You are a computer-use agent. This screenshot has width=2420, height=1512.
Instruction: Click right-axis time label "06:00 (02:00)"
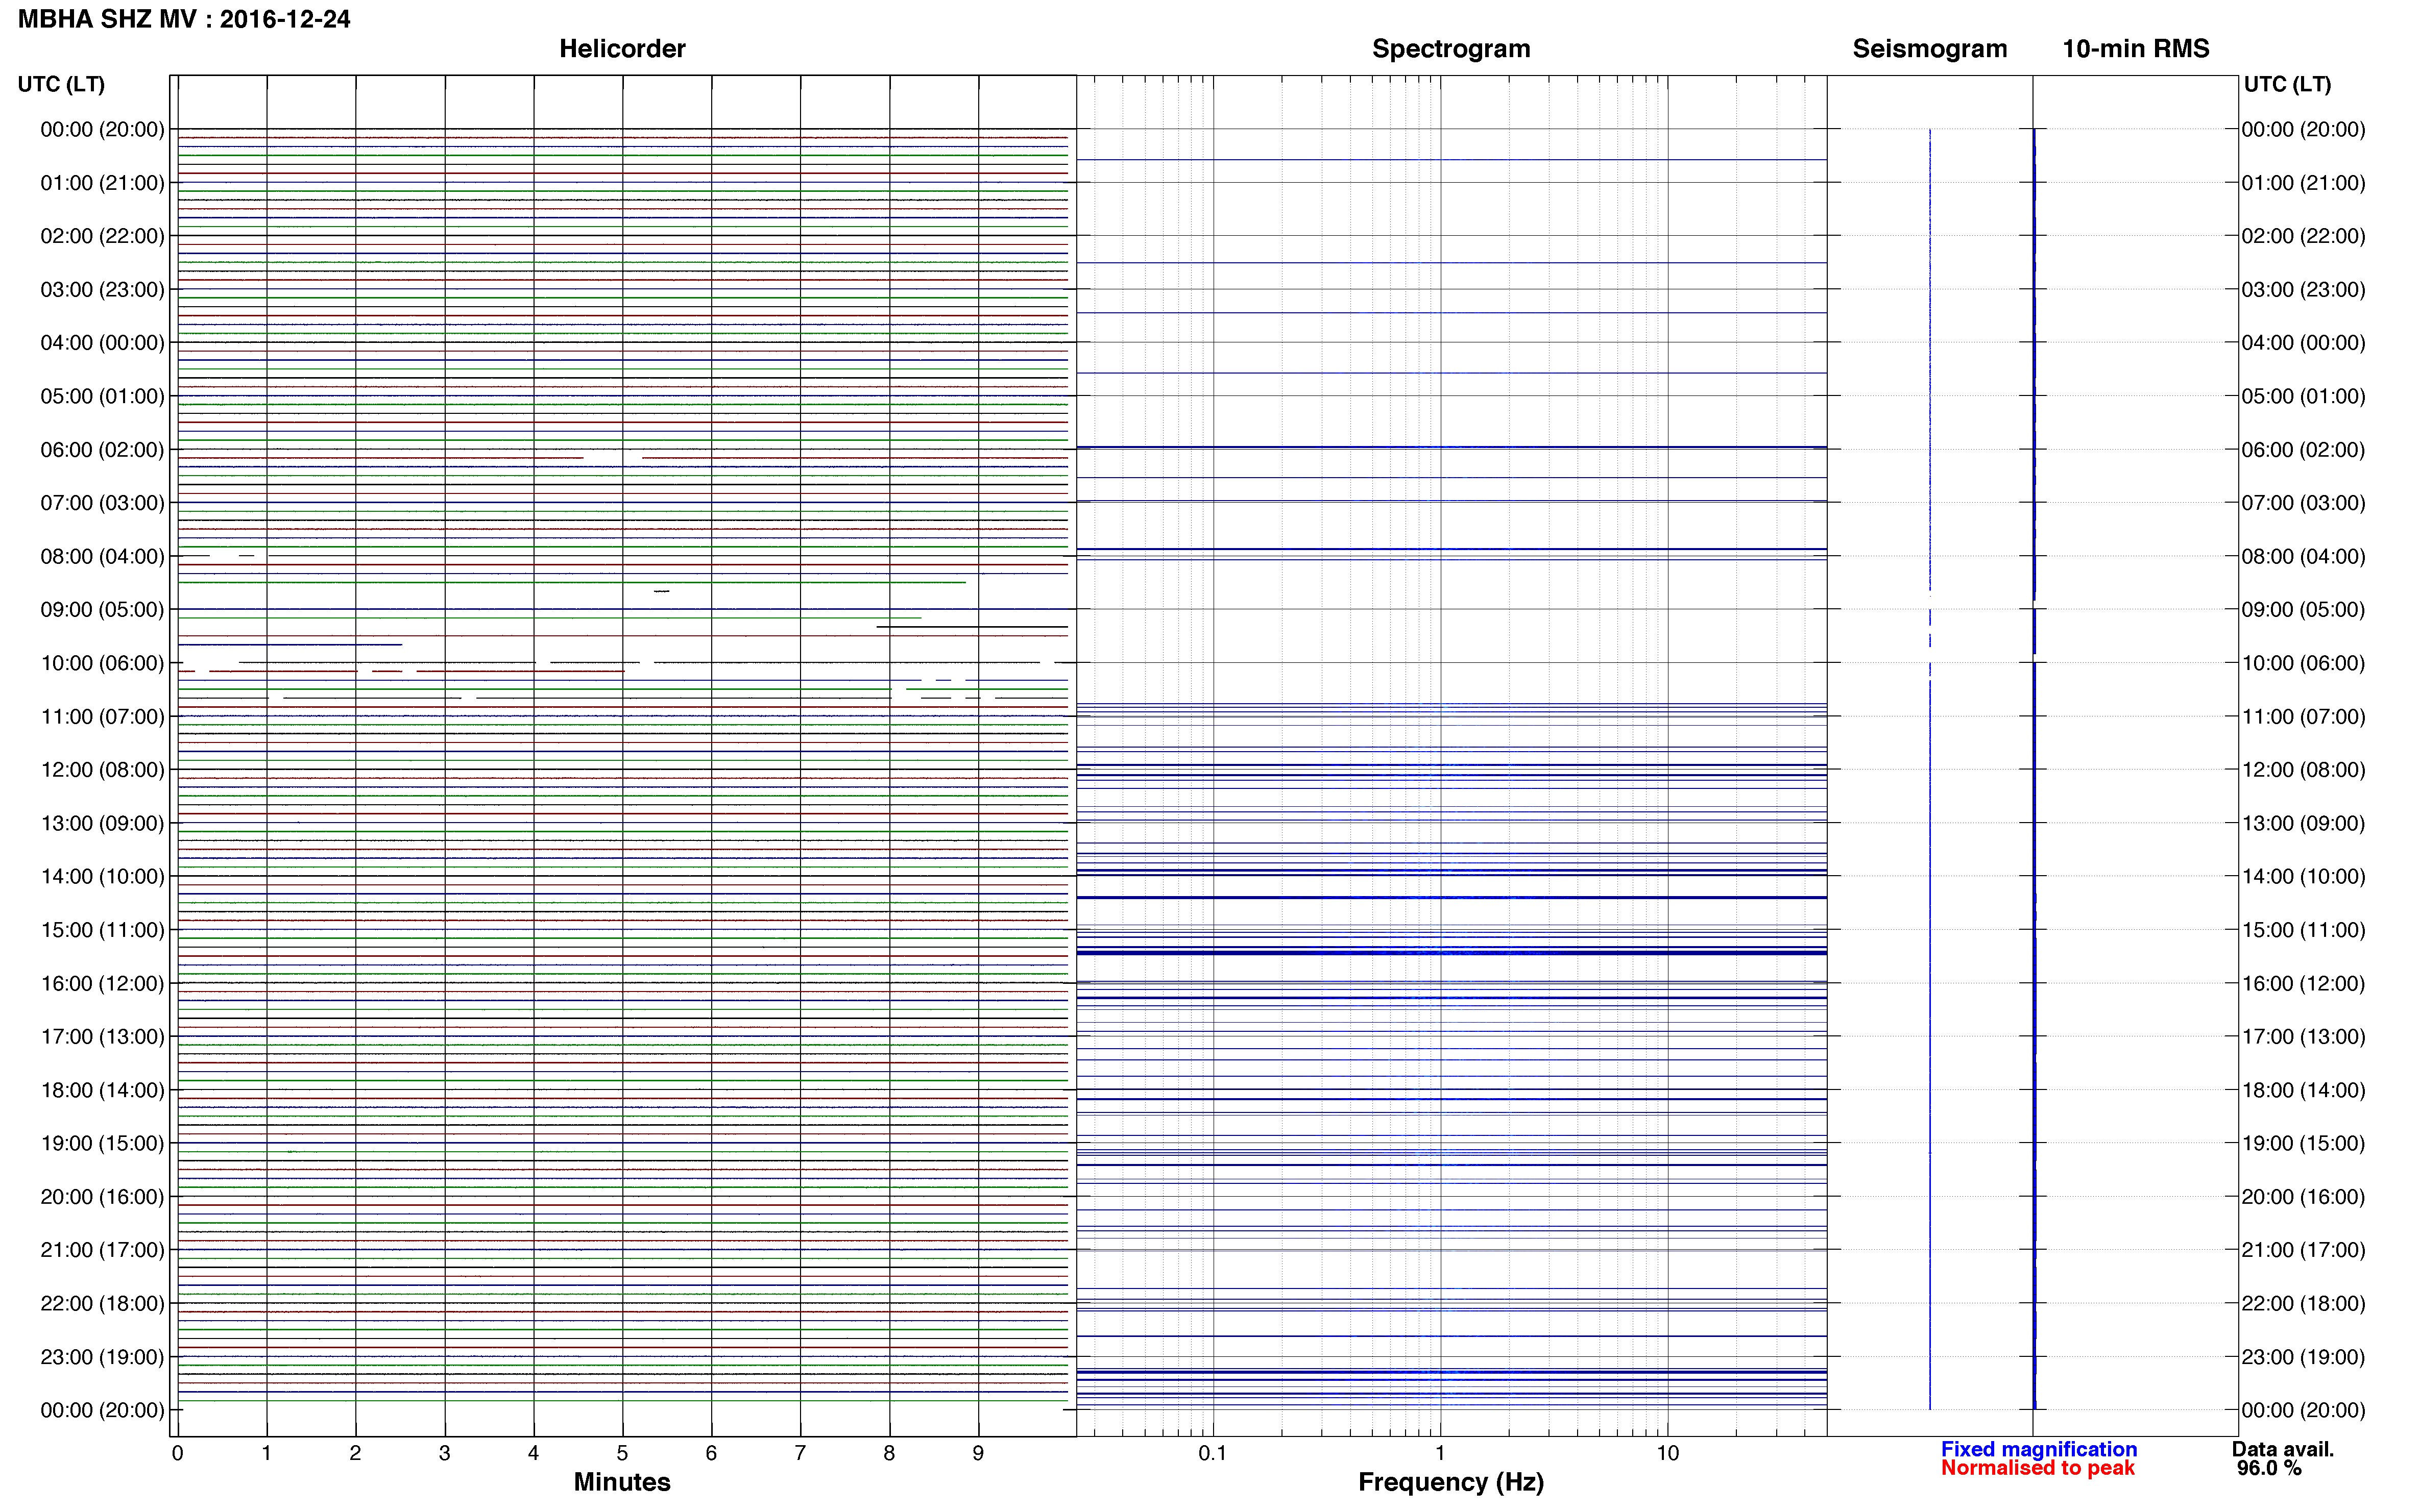pos(2304,450)
